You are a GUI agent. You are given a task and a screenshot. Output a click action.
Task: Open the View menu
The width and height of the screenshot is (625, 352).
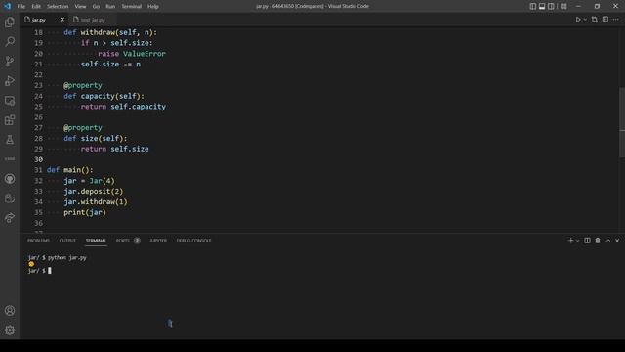pos(80,7)
